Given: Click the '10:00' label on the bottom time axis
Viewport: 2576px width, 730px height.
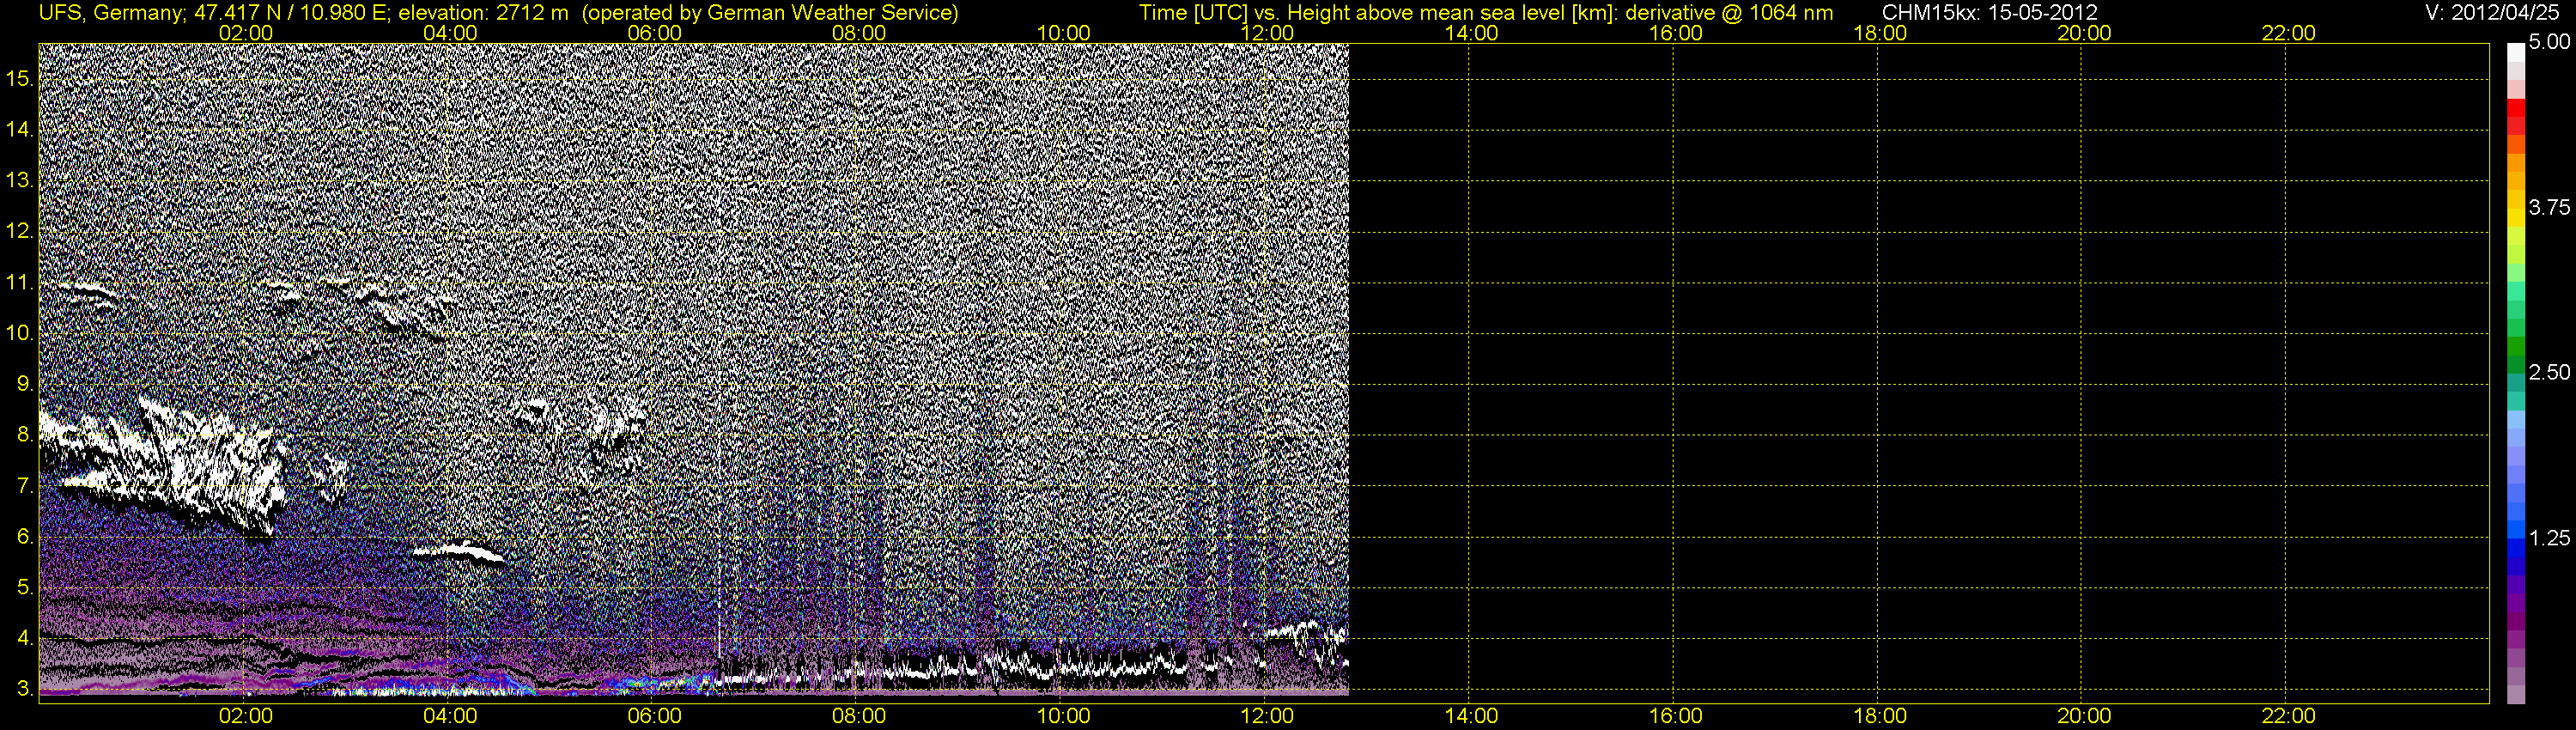Looking at the screenshot, I should click(1063, 715).
